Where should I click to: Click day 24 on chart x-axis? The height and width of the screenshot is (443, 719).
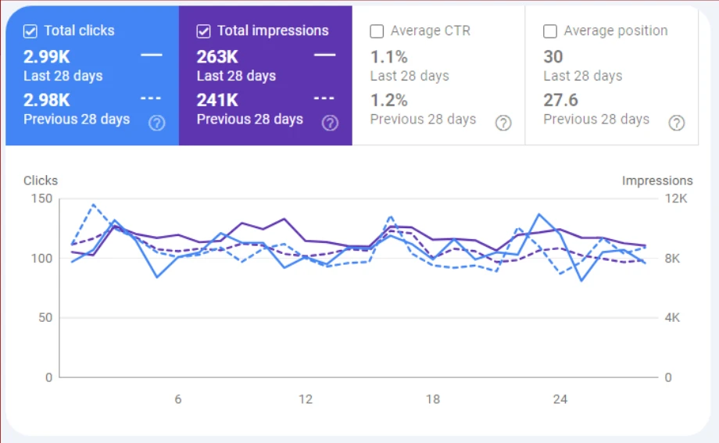point(560,399)
